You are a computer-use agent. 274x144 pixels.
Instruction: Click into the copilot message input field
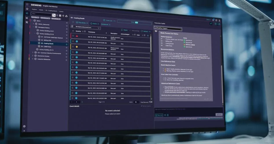(185, 109)
